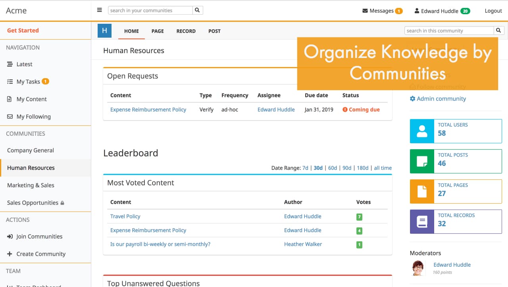Select the all time date range
Viewport: 508px width, 287px height.
tap(383, 168)
